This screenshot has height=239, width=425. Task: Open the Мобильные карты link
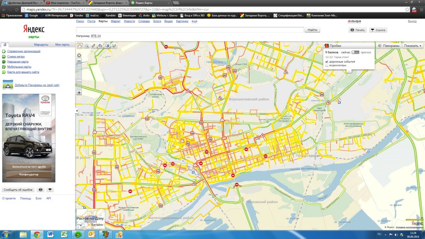tap(19, 67)
